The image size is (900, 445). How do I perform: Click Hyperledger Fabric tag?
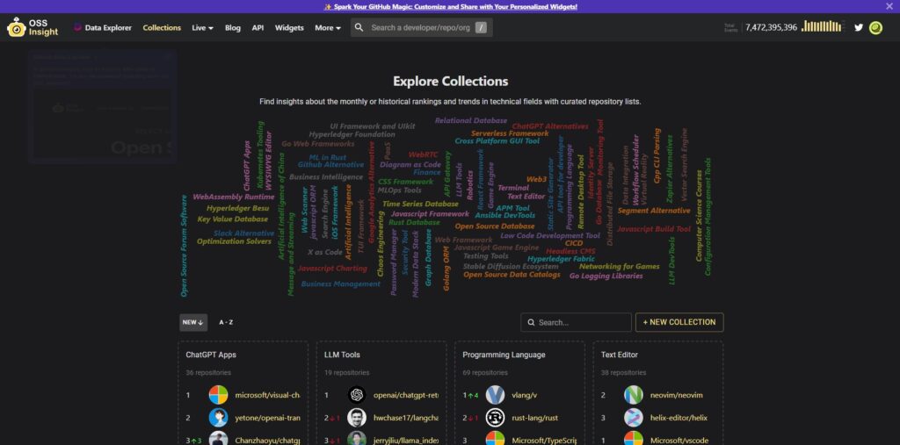pyautogui.click(x=561, y=259)
